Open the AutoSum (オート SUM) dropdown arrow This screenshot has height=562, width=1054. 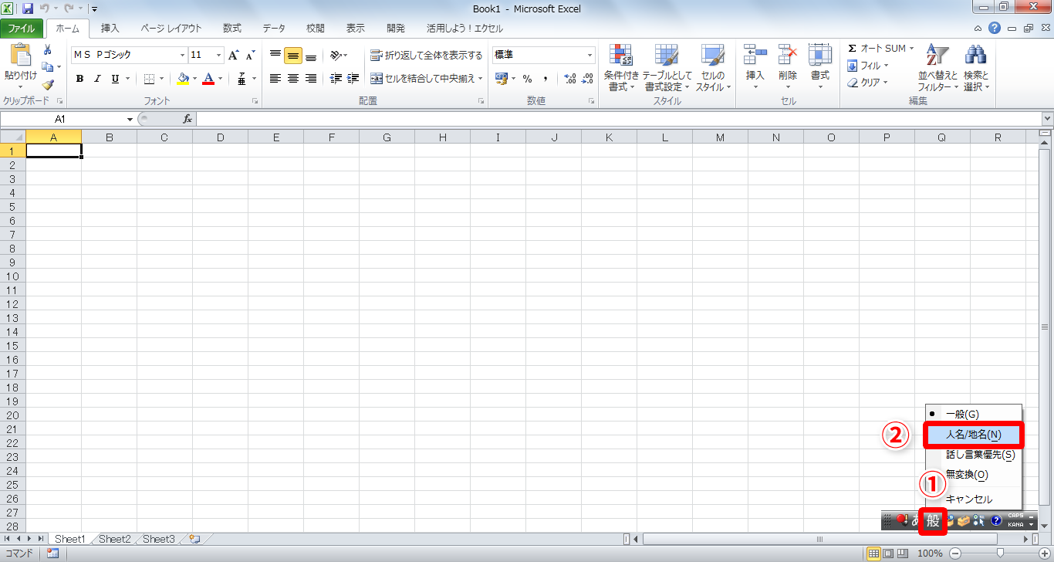point(911,49)
